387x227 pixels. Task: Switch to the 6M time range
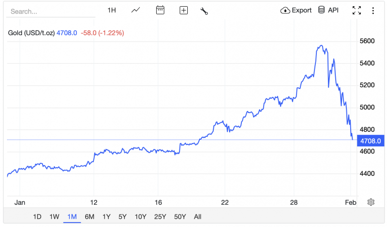89,217
